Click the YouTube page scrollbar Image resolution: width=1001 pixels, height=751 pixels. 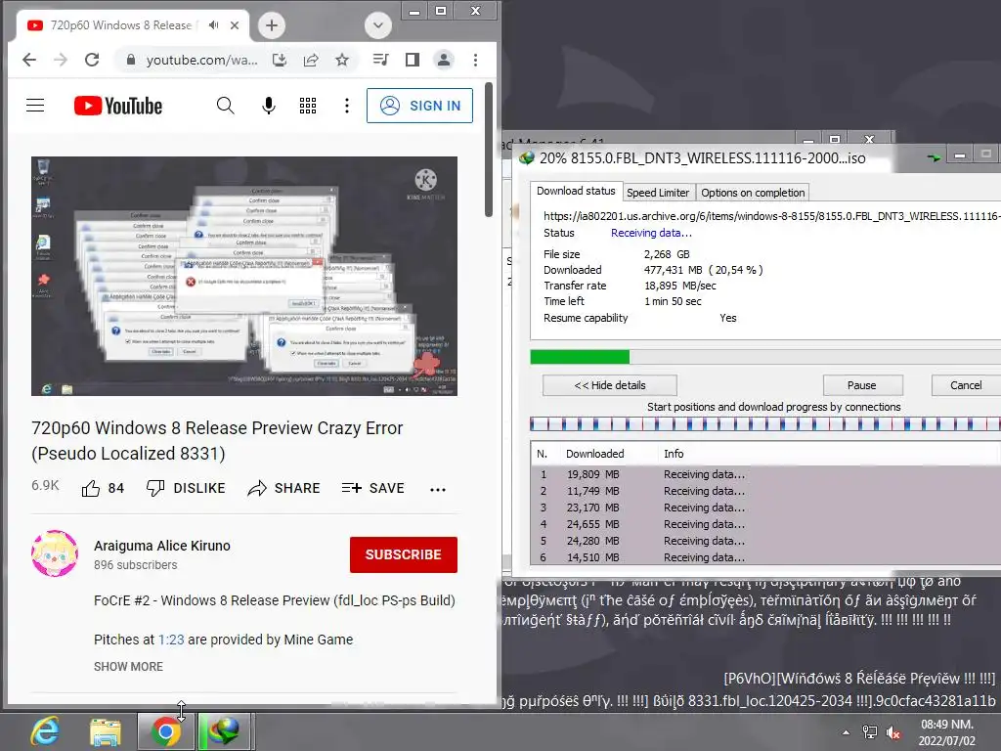click(x=489, y=150)
